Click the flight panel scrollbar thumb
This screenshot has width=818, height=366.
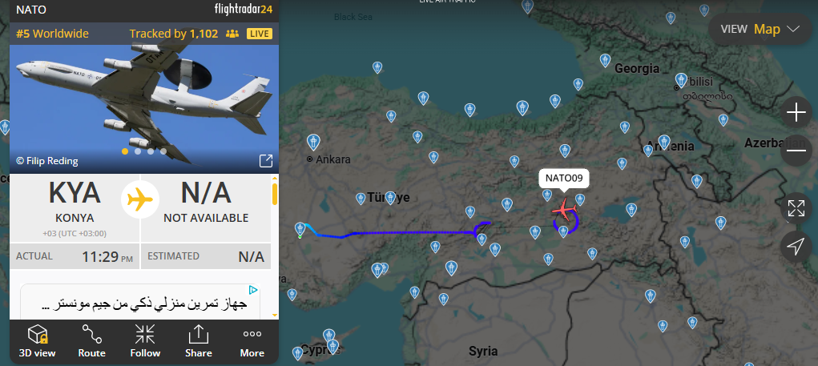click(x=275, y=194)
